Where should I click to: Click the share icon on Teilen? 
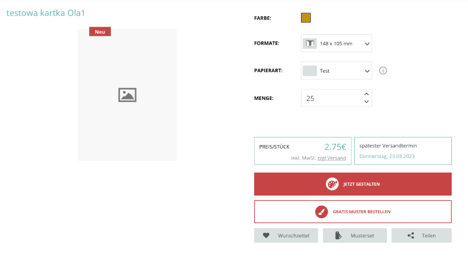411,236
